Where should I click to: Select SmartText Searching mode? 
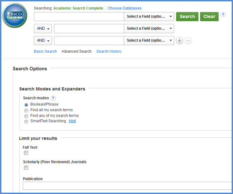[x=26, y=122]
